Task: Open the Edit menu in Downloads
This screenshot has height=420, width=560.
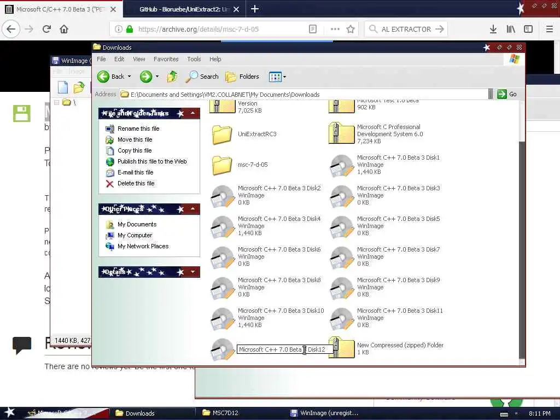Action: 119,59
